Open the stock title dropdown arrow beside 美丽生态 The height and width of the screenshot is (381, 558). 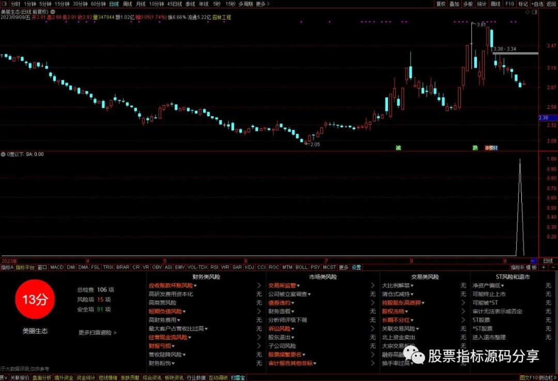tap(53, 12)
